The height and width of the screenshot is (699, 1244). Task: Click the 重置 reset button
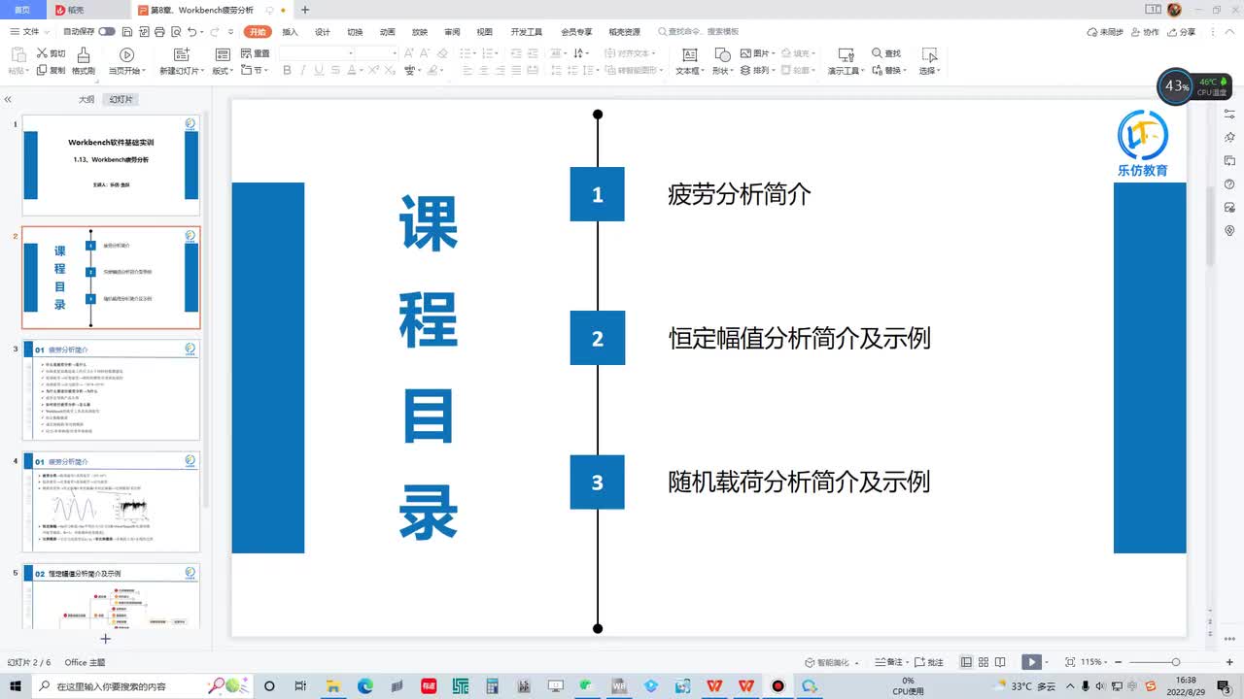click(x=255, y=53)
